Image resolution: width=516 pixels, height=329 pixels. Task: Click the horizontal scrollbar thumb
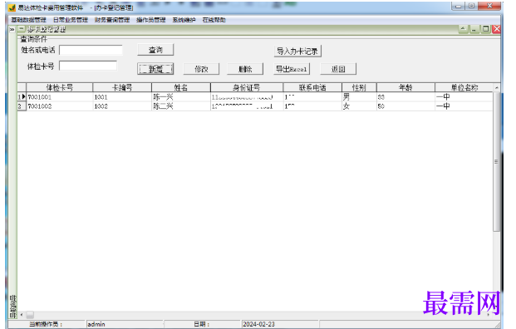click(x=30, y=315)
